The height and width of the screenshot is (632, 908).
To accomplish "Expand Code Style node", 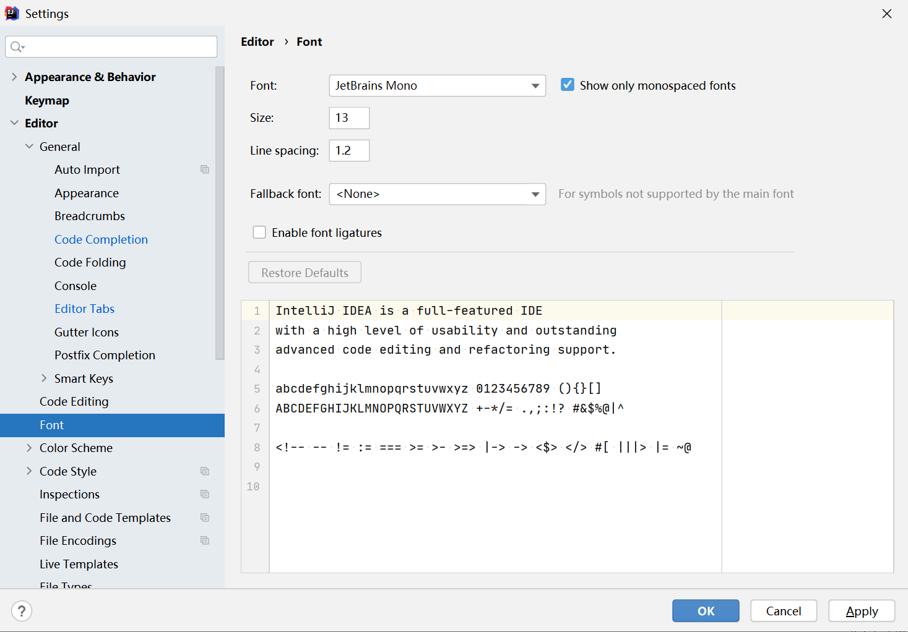I will [29, 471].
